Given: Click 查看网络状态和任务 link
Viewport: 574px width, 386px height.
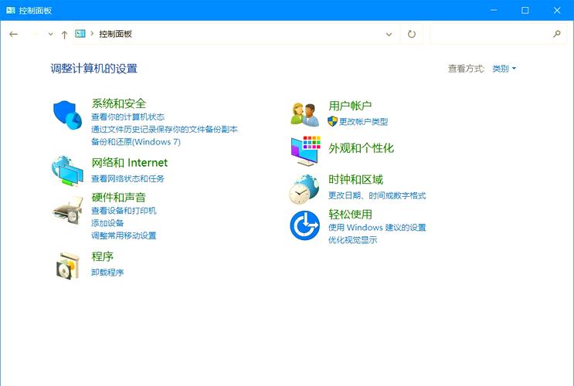Looking at the screenshot, I should click(127, 178).
